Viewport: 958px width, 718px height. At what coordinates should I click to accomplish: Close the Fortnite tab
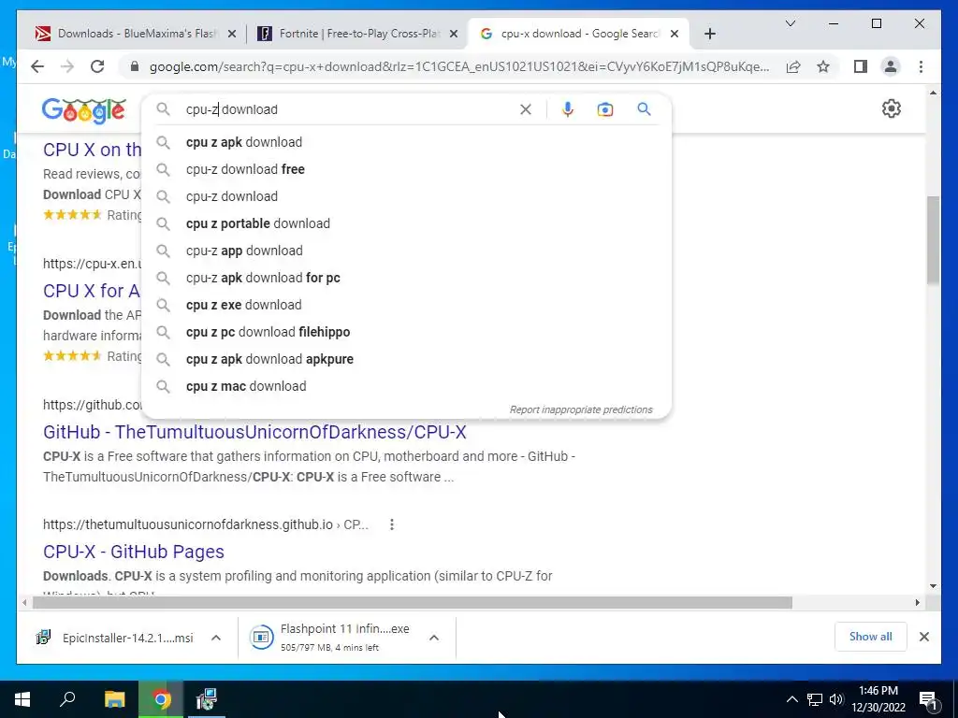[454, 34]
